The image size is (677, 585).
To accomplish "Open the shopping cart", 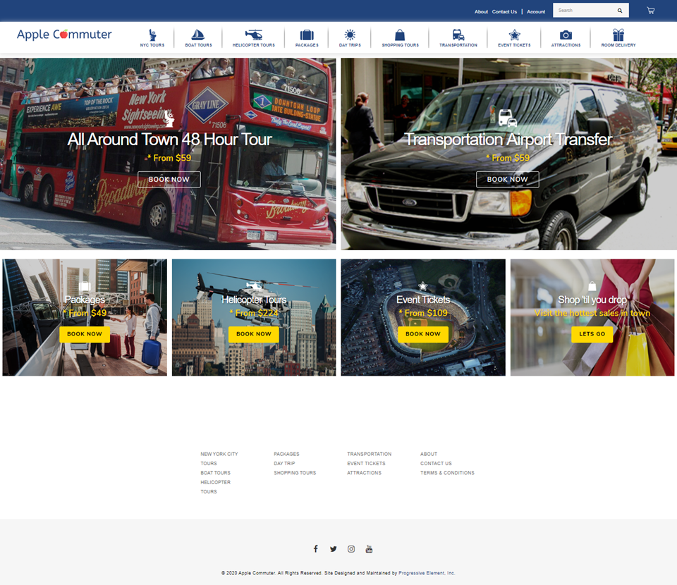I will (651, 11).
